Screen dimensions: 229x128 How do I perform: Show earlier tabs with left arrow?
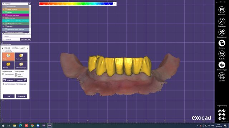point(3,48)
